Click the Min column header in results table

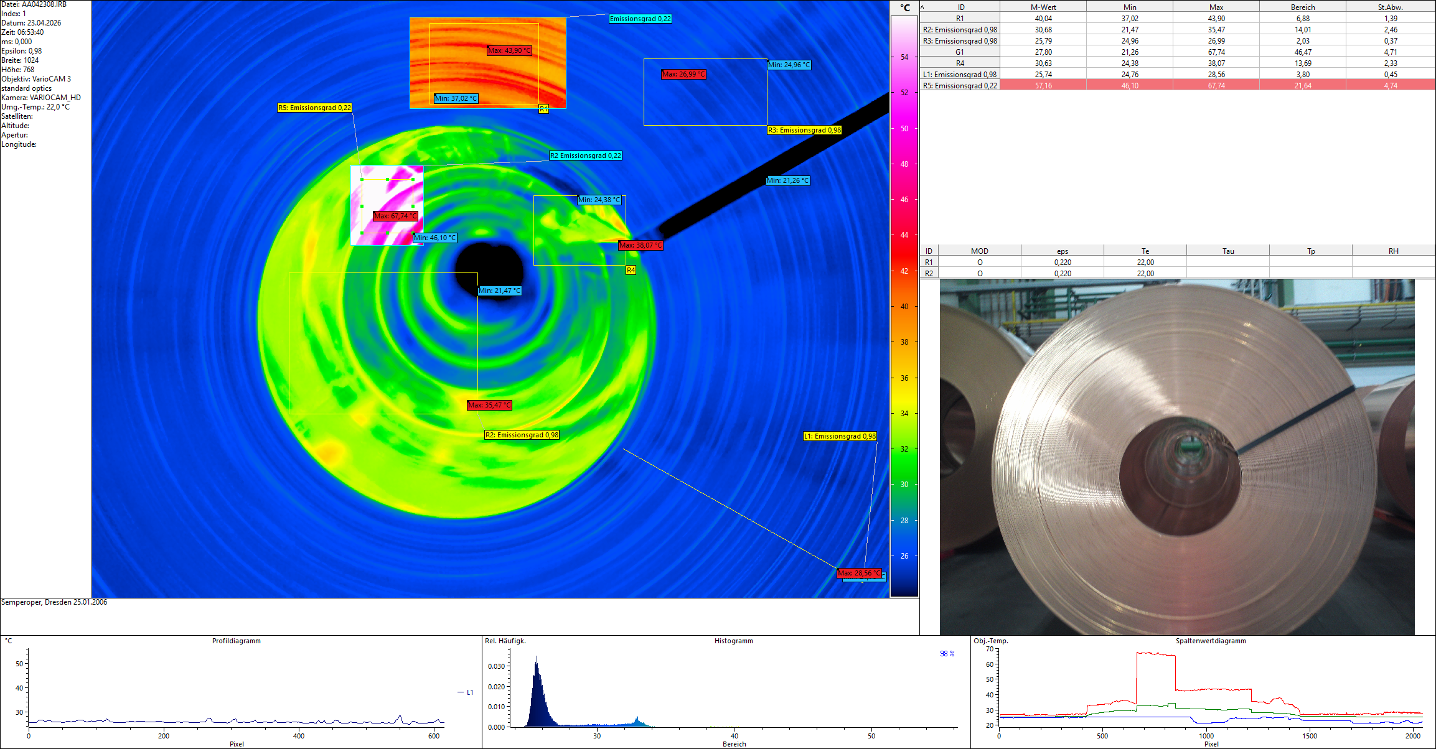1130,7
